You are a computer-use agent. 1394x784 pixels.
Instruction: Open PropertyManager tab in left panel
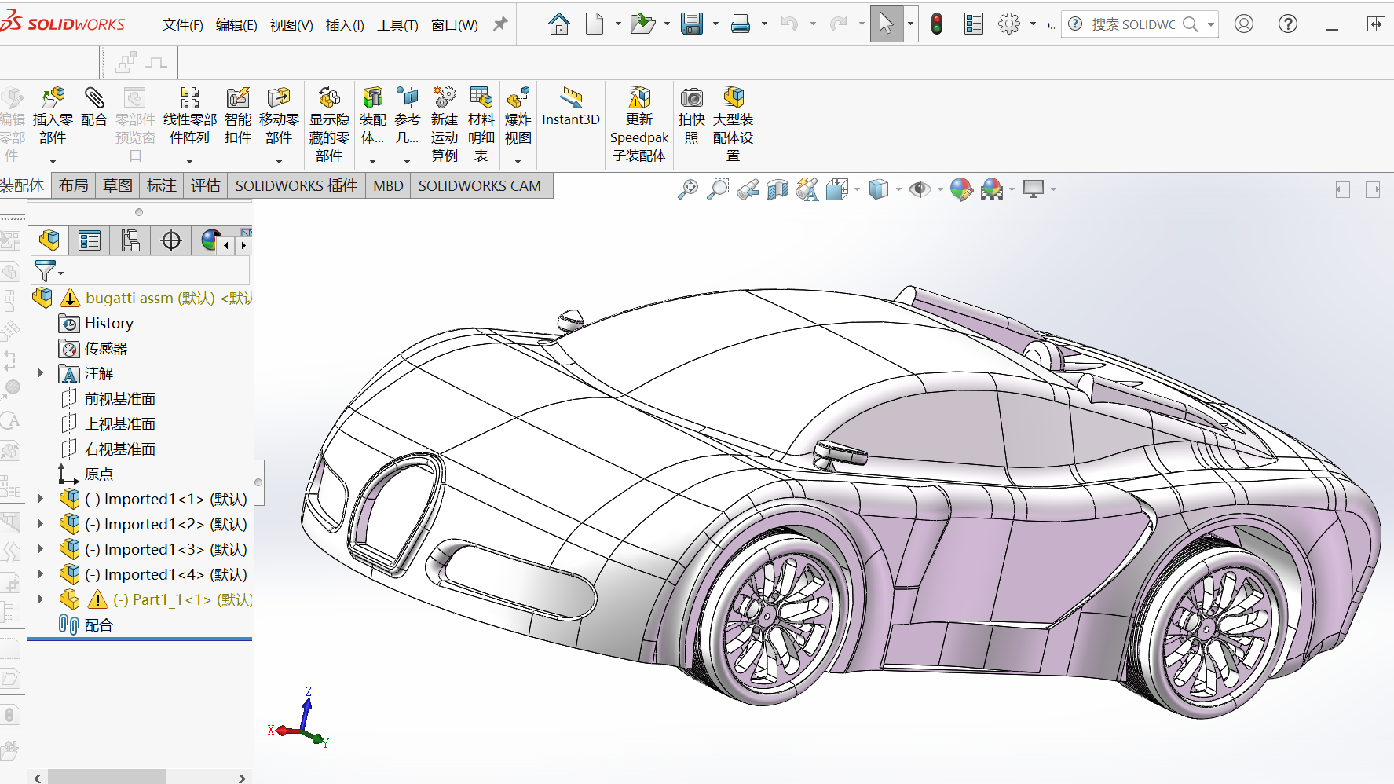(x=90, y=240)
